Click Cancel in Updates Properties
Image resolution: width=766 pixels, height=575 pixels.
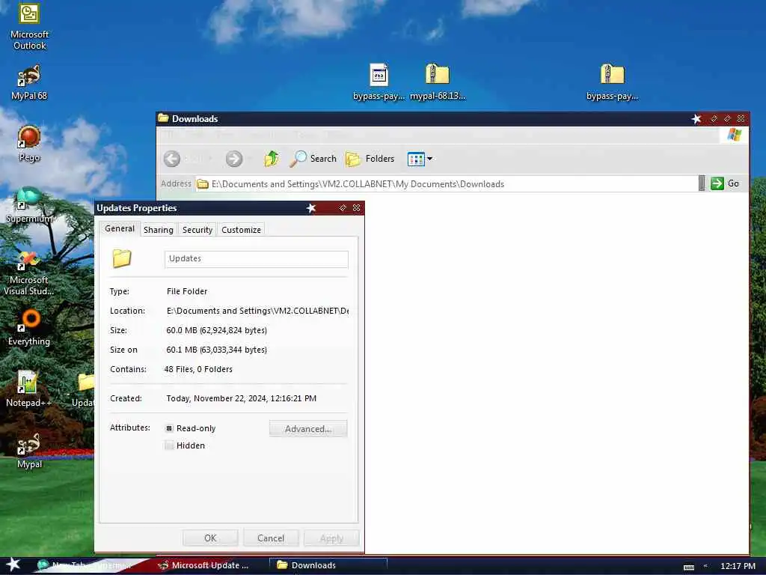[271, 538]
